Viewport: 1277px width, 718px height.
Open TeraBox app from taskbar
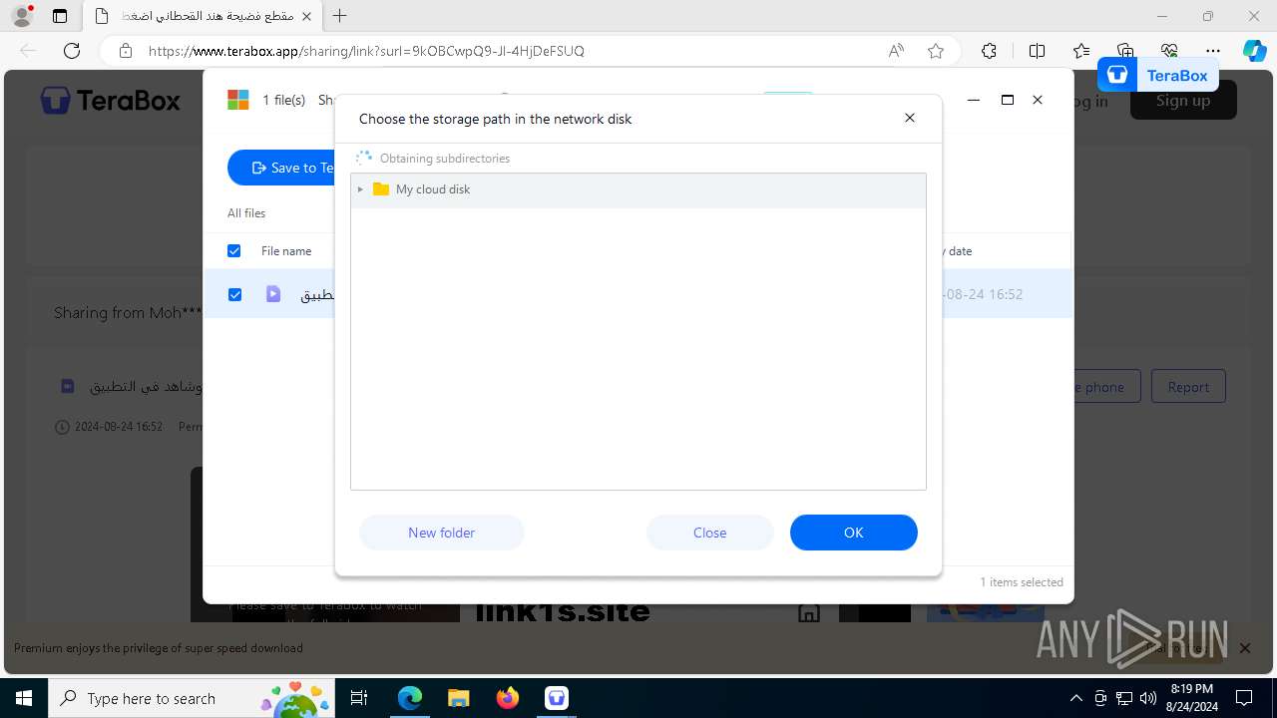[557, 698]
